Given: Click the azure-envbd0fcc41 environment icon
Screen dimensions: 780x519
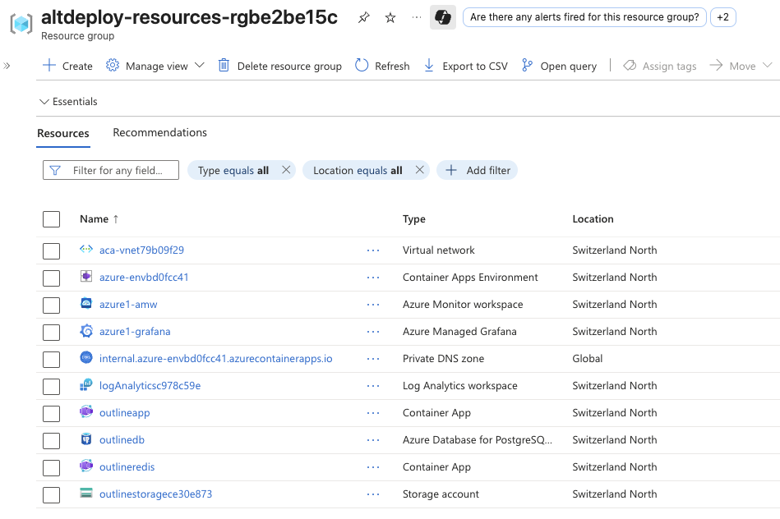Looking at the screenshot, I should (x=86, y=277).
